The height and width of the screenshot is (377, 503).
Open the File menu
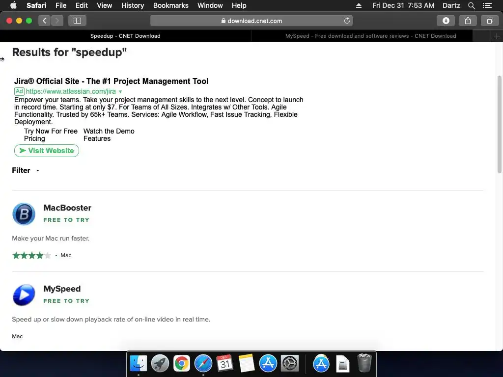point(60,5)
